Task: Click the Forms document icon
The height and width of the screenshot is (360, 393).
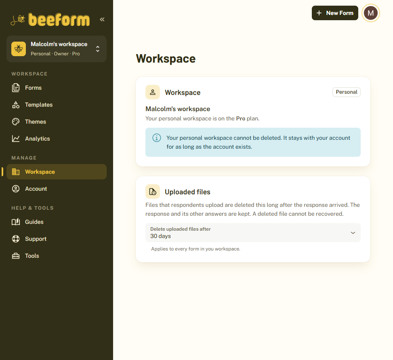Action: pyautogui.click(x=16, y=88)
